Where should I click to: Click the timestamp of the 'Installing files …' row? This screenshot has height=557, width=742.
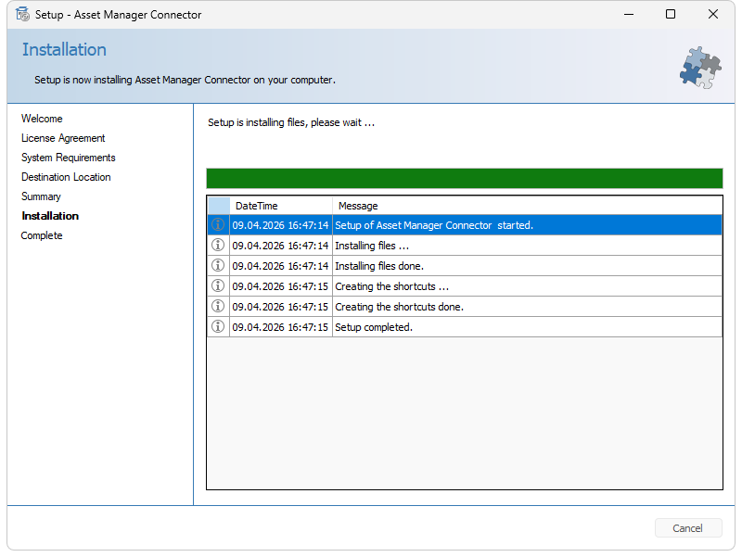(280, 246)
